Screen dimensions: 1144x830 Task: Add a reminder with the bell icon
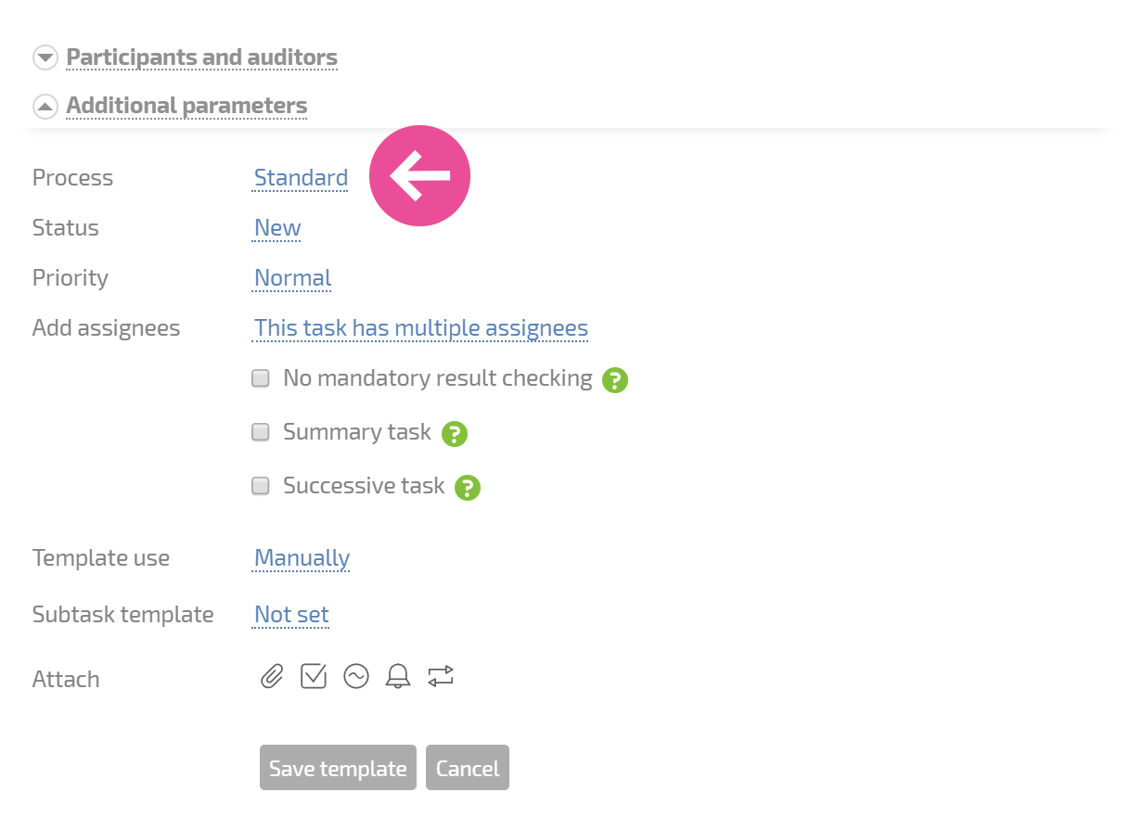coord(398,677)
